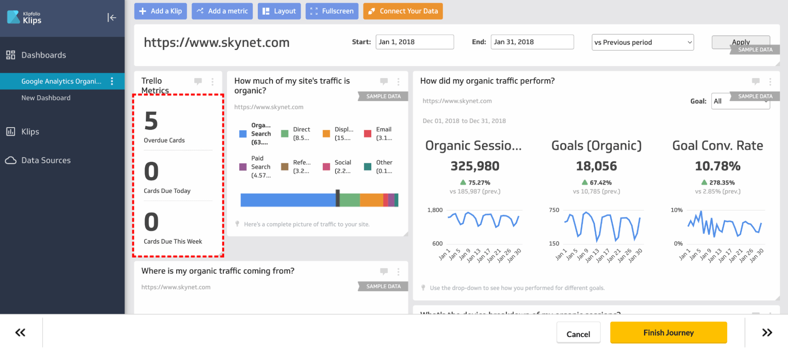Click the Cards Due Today label
This screenshot has height=350, width=788.
point(167,191)
